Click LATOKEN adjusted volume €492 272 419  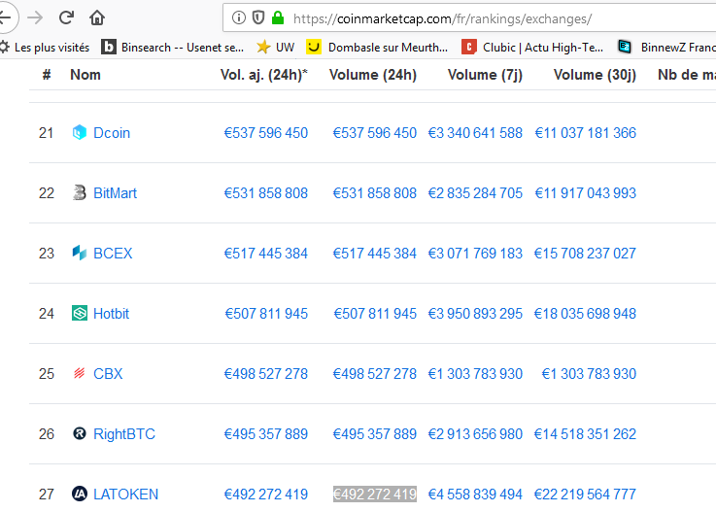[x=266, y=495]
